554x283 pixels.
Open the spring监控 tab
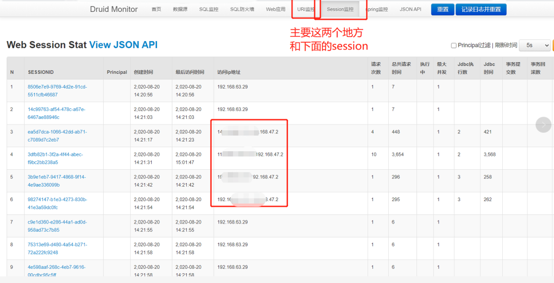(x=377, y=10)
